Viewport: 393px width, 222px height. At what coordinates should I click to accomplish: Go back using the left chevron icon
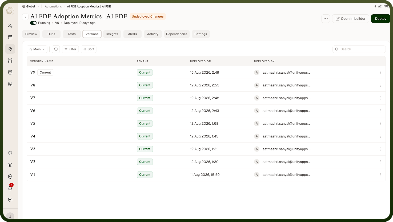pos(25,17)
